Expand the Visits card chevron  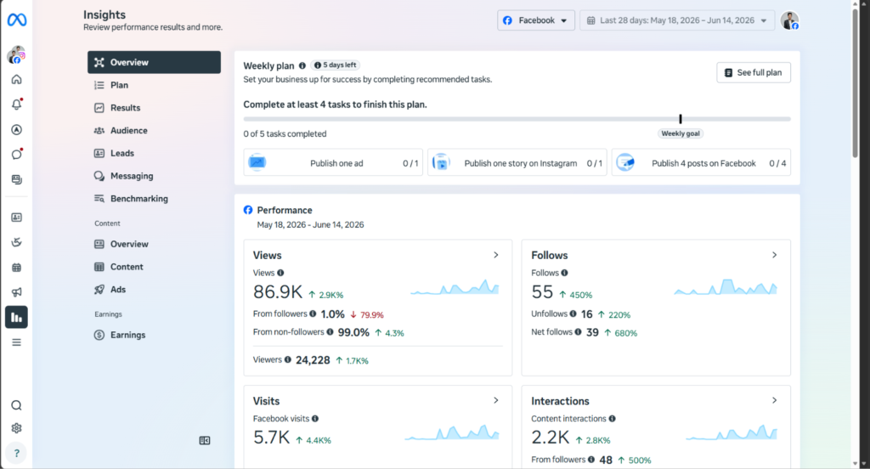point(496,400)
